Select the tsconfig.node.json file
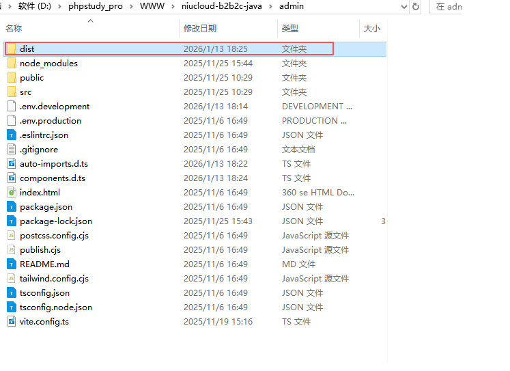Screen dimensions: 510x371 (55, 307)
